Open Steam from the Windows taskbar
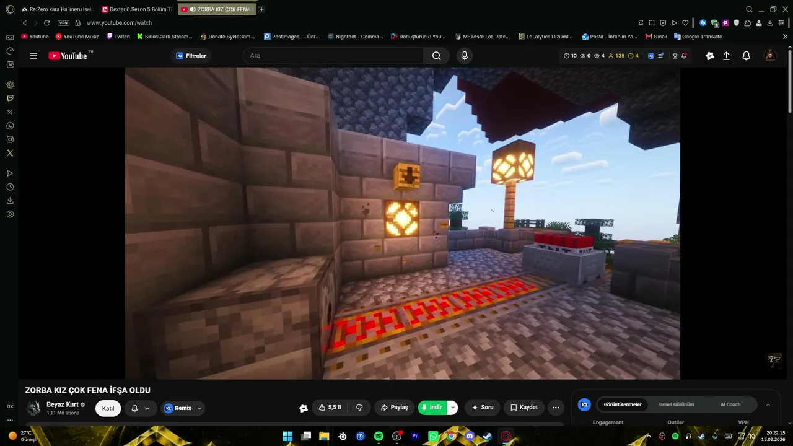The width and height of the screenshot is (793, 446). pos(488,436)
